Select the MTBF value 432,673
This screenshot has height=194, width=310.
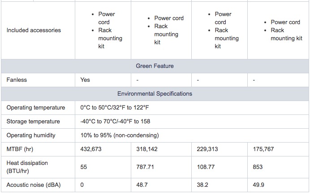click(x=91, y=149)
